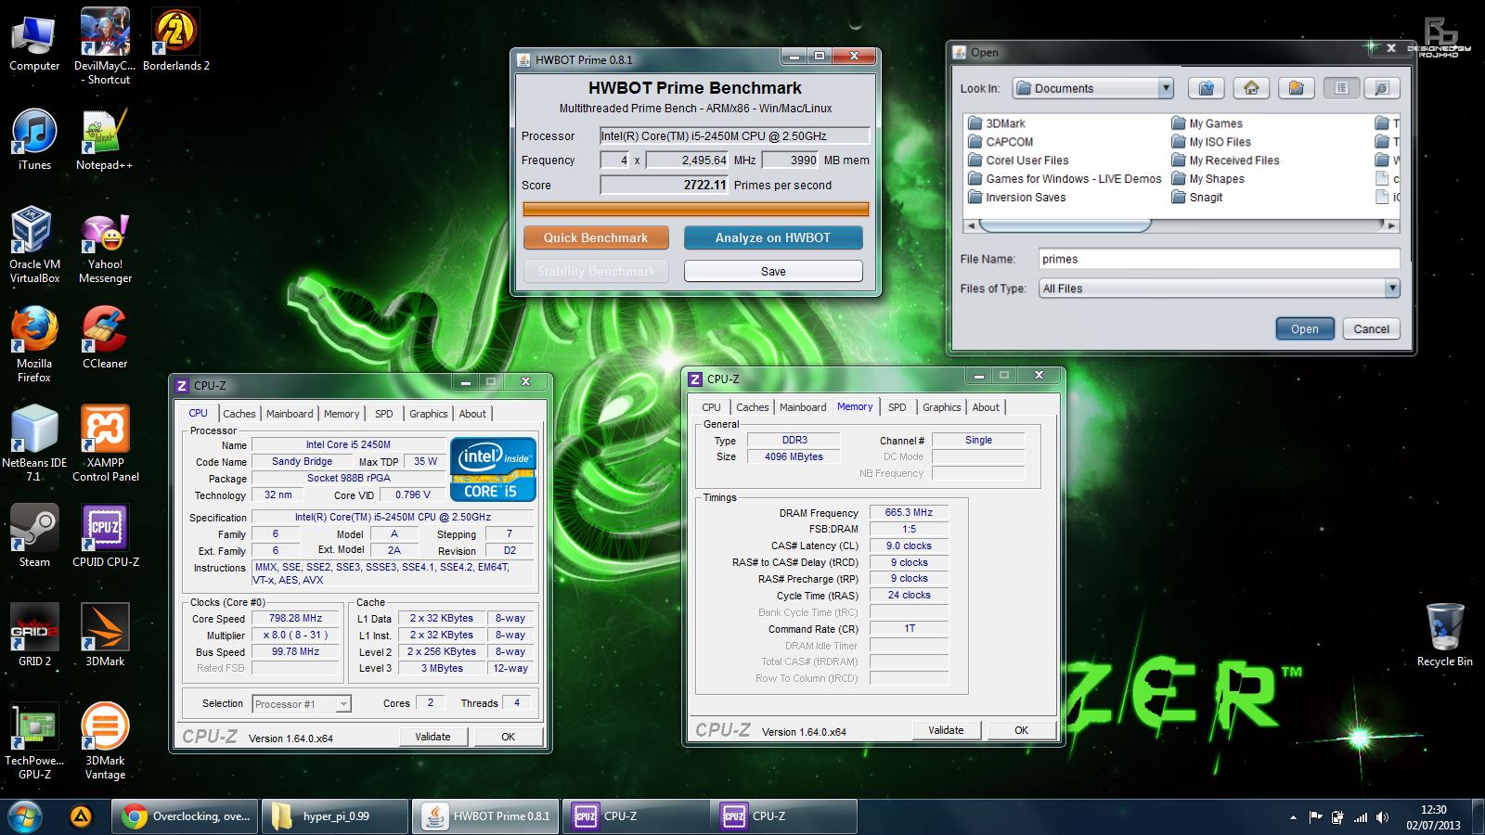The width and height of the screenshot is (1485, 835).
Task: Click the Chrome taskbar button
Action: tap(187, 816)
